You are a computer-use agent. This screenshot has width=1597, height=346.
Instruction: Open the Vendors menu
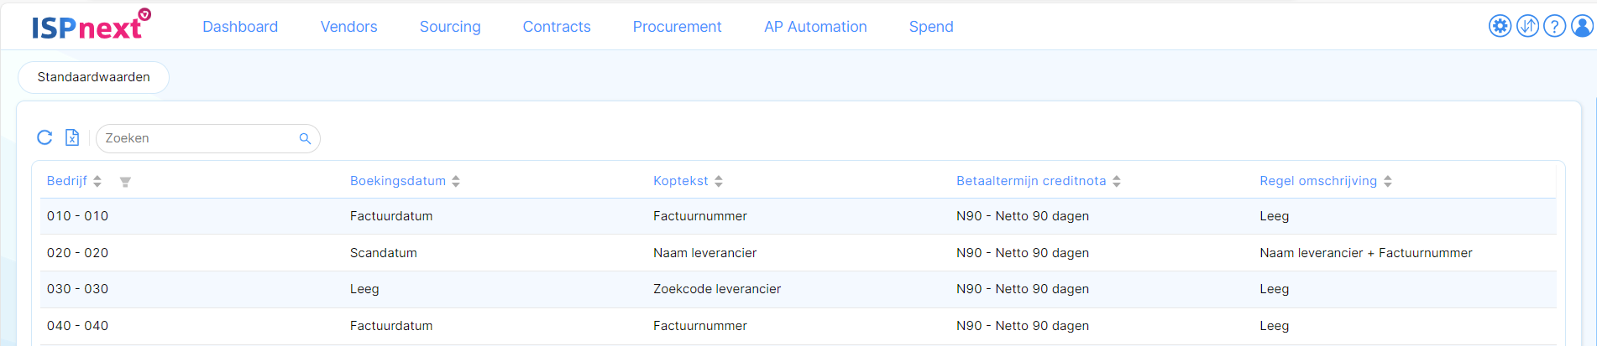click(348, 27)
